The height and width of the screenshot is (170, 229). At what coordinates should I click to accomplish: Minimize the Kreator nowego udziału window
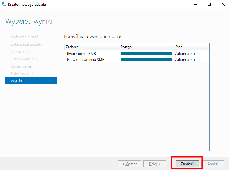pos(195,5)
